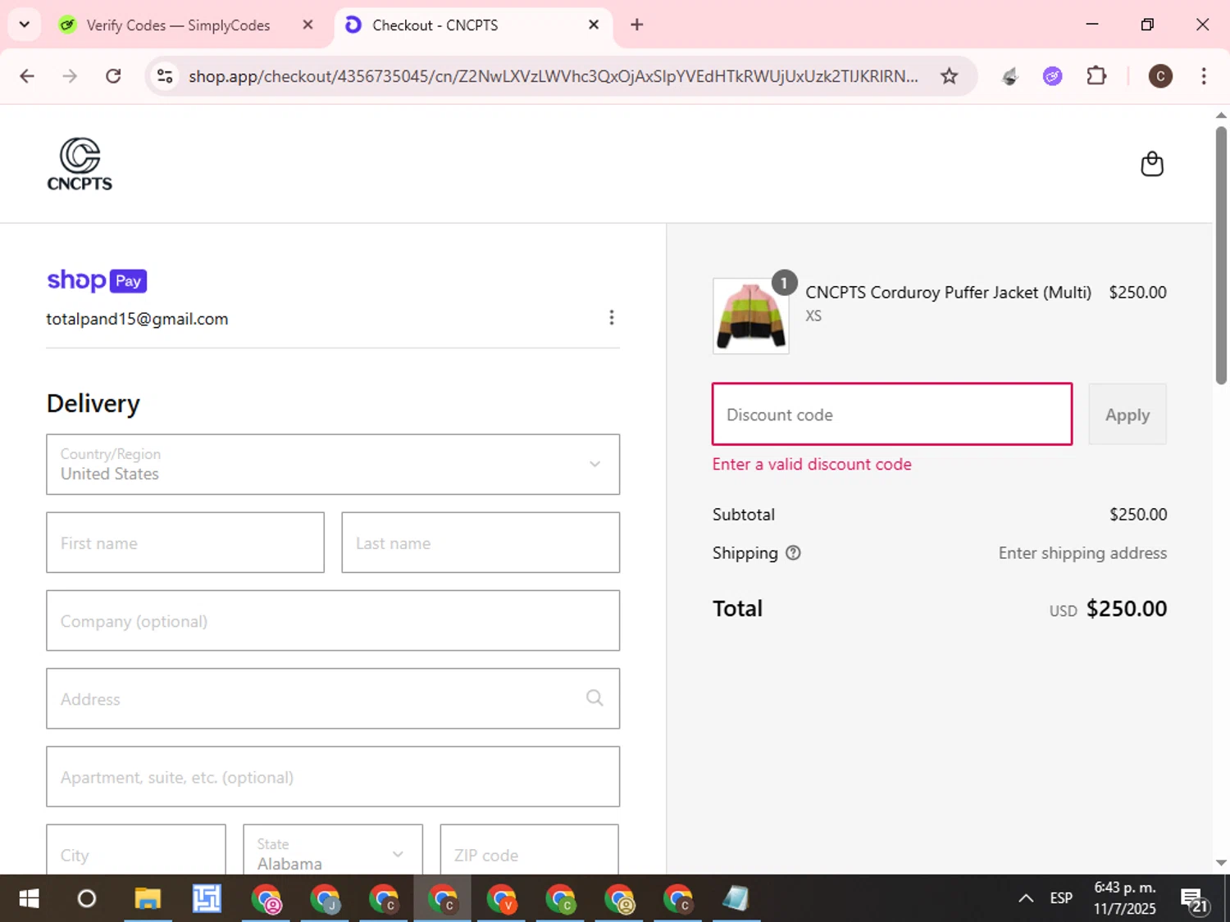Image resolution: width=1230 pixels, height=922 pixels.
Task: Click the Company (optional) field
Action: pyautogui.click(x=333, y=620)
